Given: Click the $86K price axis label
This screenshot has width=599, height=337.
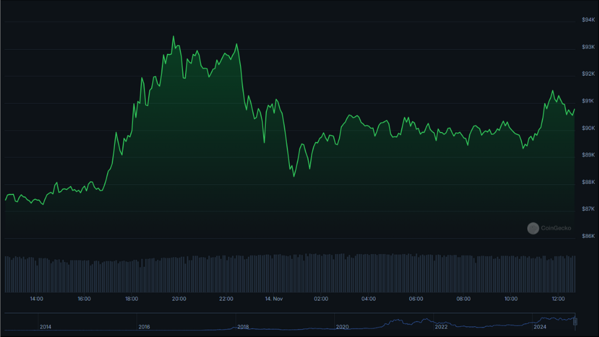Looking at the screenshot, I should [x=588, y=236].
